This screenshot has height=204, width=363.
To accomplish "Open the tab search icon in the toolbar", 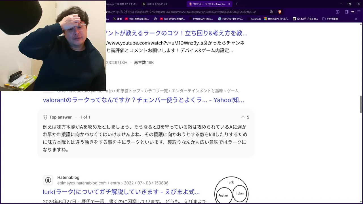I will pos(337,12).
